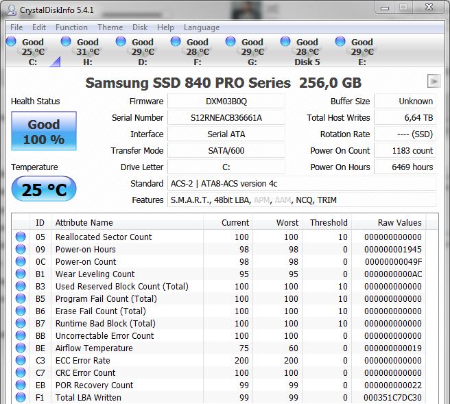Click status orb of Power-on Hours row
Screen dimensions: 450x404
click(21, 249)
